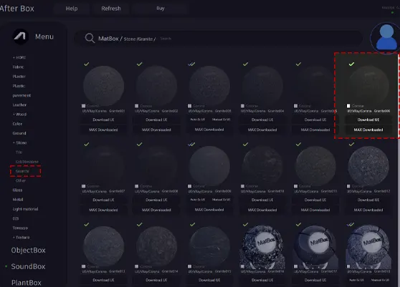Select the Granite012 sphere thumbnail
400x287 pixels.
[368, 166]
